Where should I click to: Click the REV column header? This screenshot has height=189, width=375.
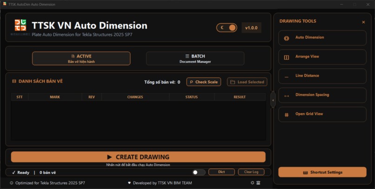(92, 97)
